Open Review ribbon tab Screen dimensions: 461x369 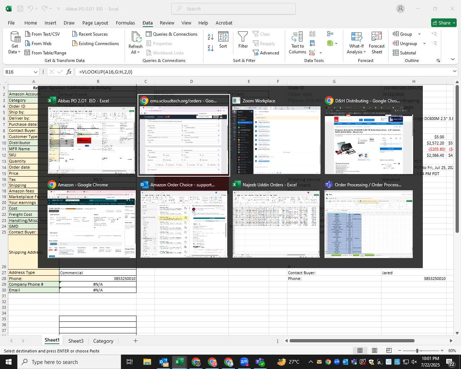(167, 23)
